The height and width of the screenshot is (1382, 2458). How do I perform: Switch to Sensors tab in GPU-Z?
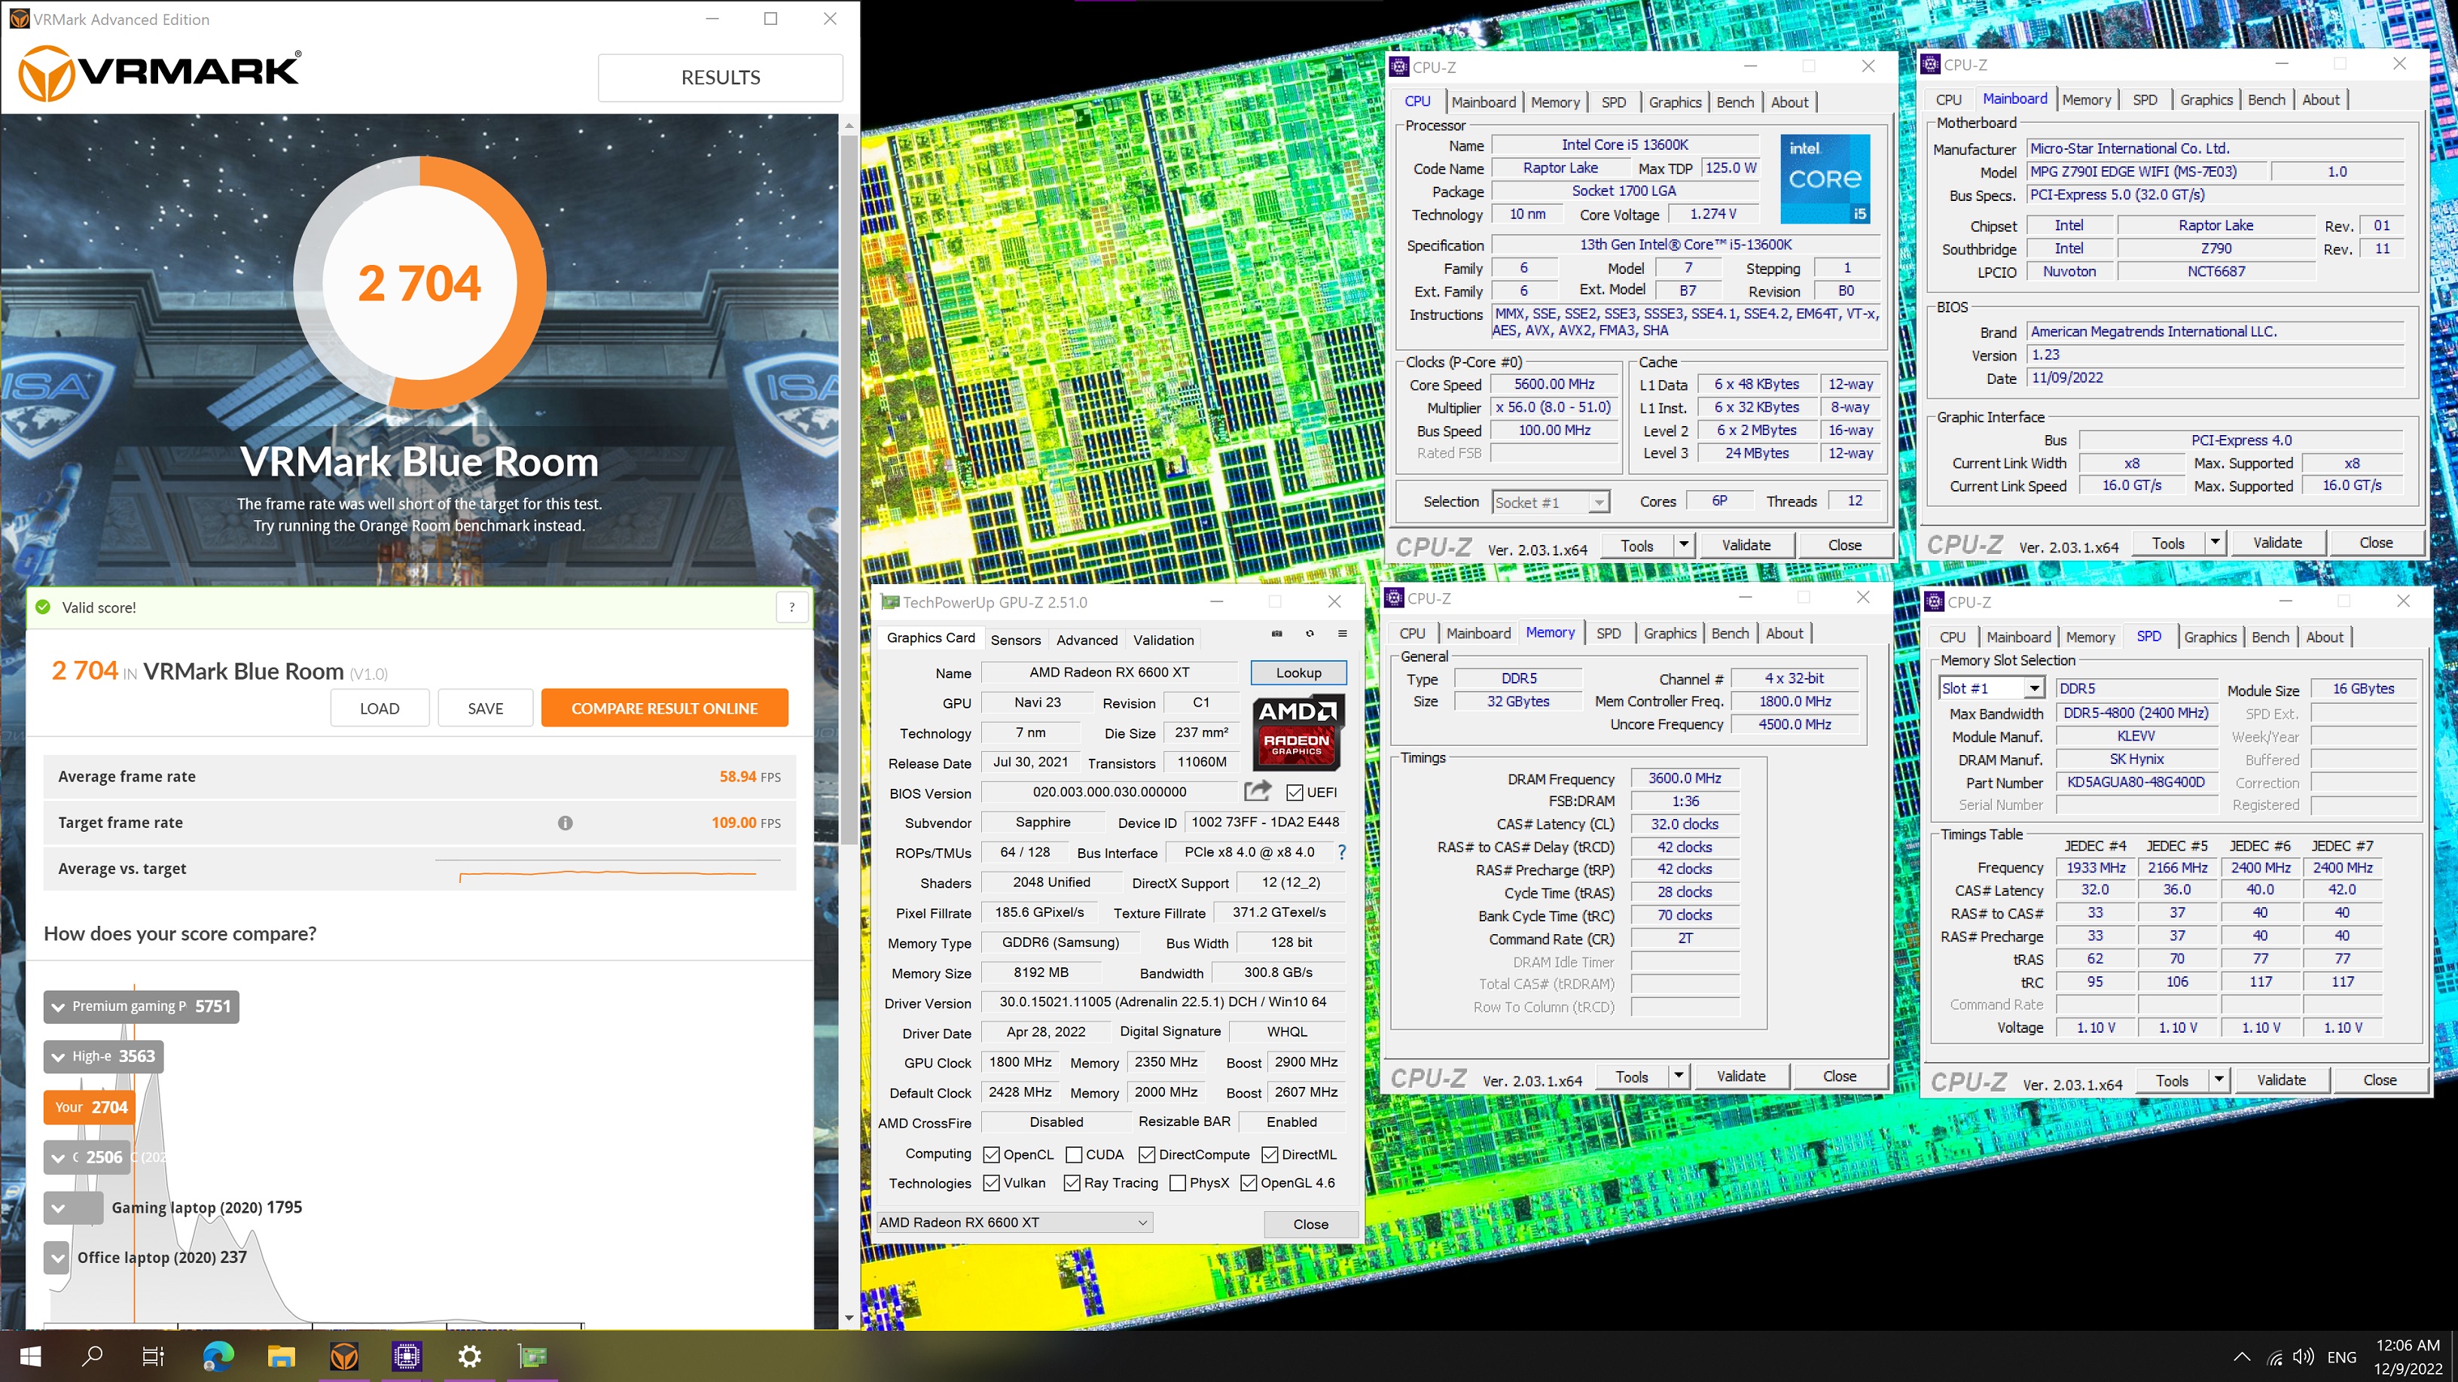pos(1015,639)
